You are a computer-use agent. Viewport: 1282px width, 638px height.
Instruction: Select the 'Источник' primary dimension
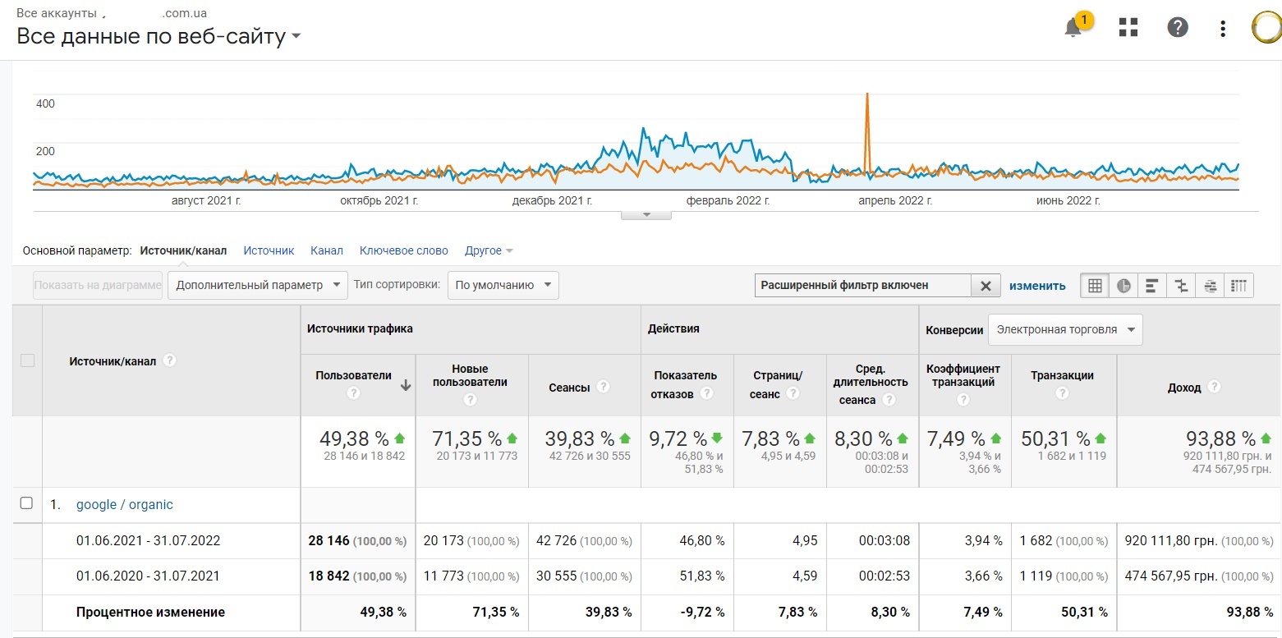(269, 250)
